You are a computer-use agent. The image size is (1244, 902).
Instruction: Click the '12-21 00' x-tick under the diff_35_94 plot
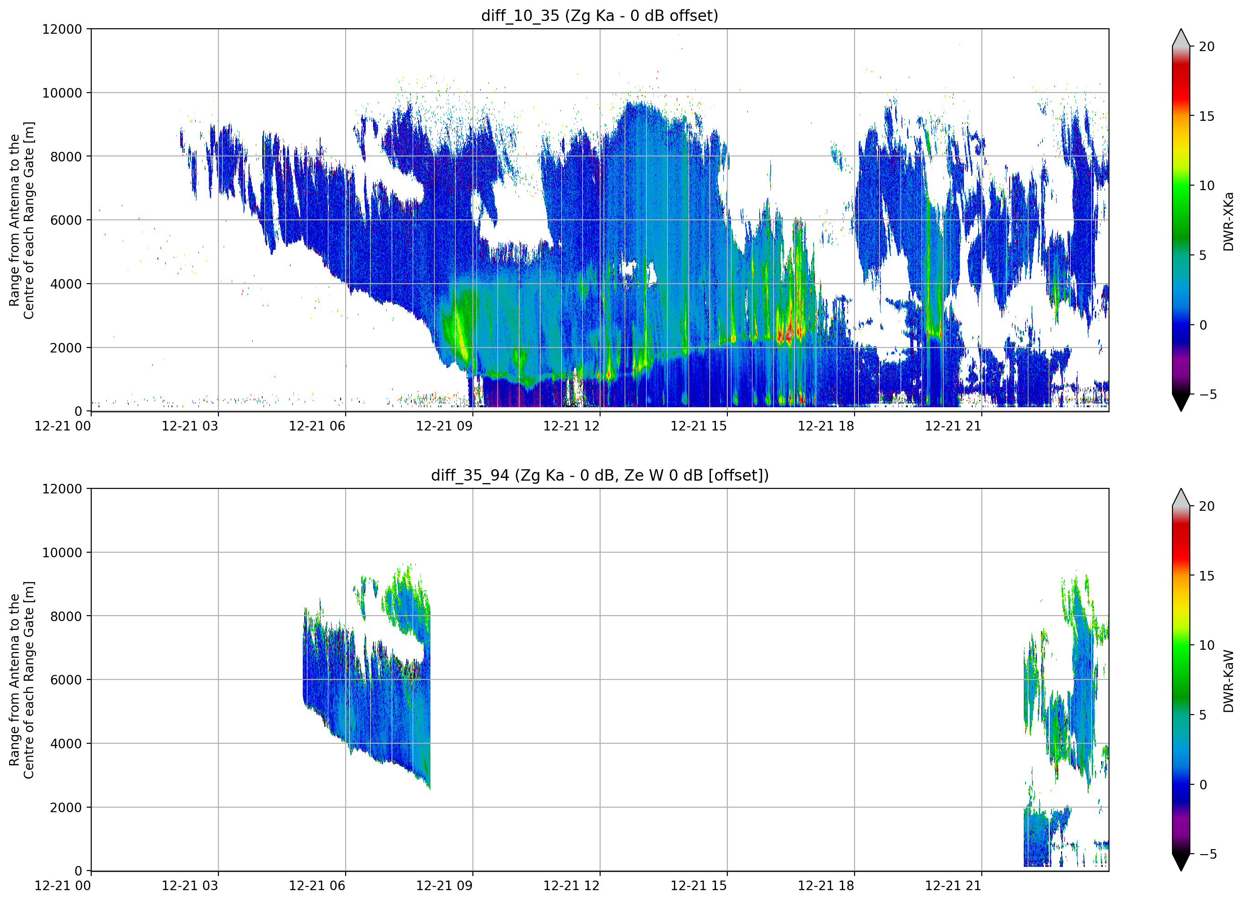[x=62, y=886]
